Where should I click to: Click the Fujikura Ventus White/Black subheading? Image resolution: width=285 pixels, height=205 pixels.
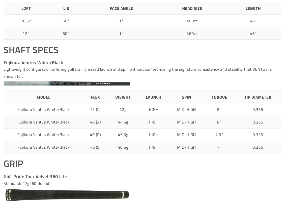tap(33, 63)
